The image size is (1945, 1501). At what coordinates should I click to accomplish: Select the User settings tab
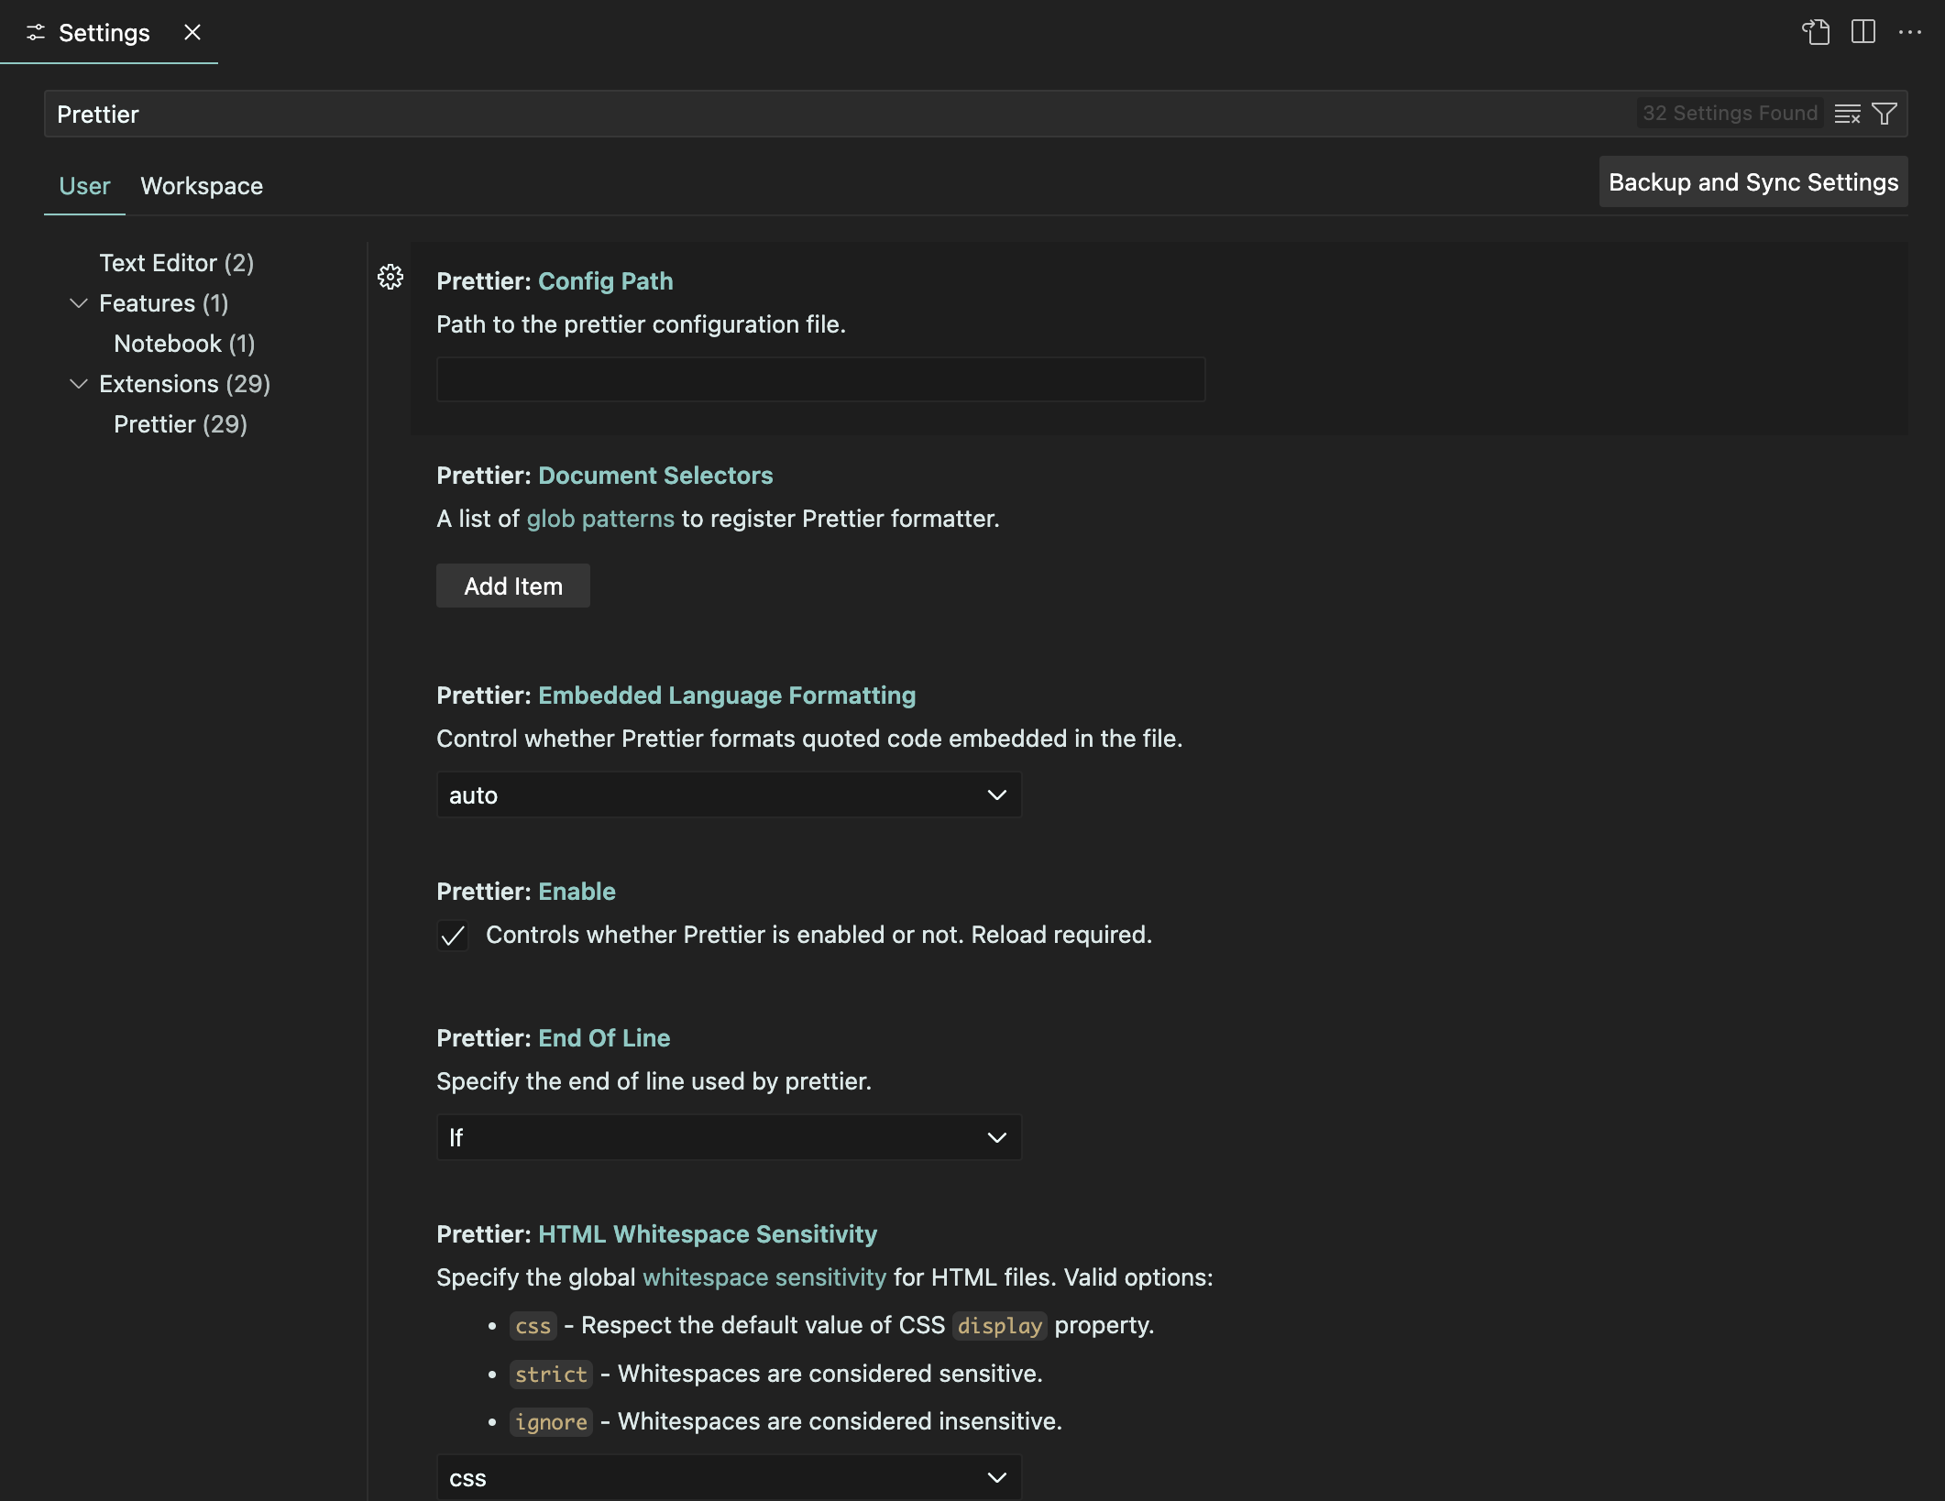(x=84, y=186)
